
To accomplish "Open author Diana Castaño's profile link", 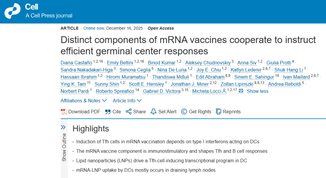I will pyautogui.click(x=76, y=63).
